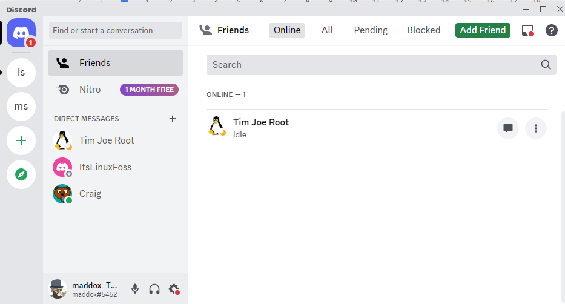
Task: Click Tim Joe Root in the online list
Action: tap(377, 128)
